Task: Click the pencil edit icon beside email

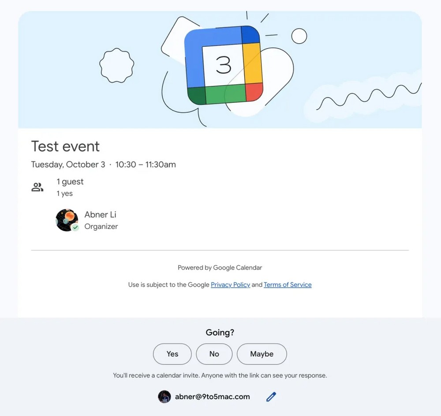Action: click(x=271, y=397)
